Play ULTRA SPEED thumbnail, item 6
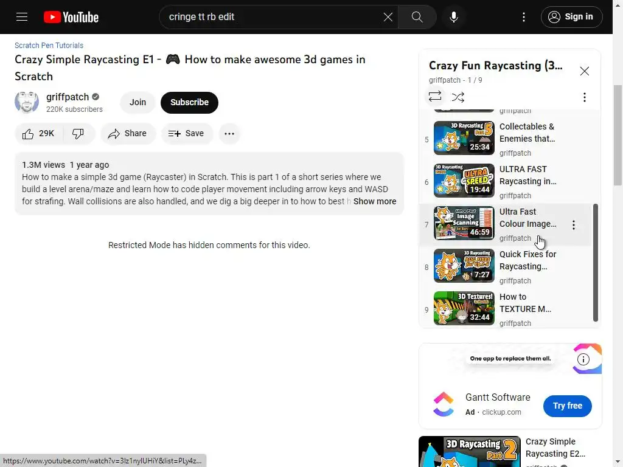Image resolution: width=623 pixels, height=467 pixels. pyautogui.click(x=464, y=181)
